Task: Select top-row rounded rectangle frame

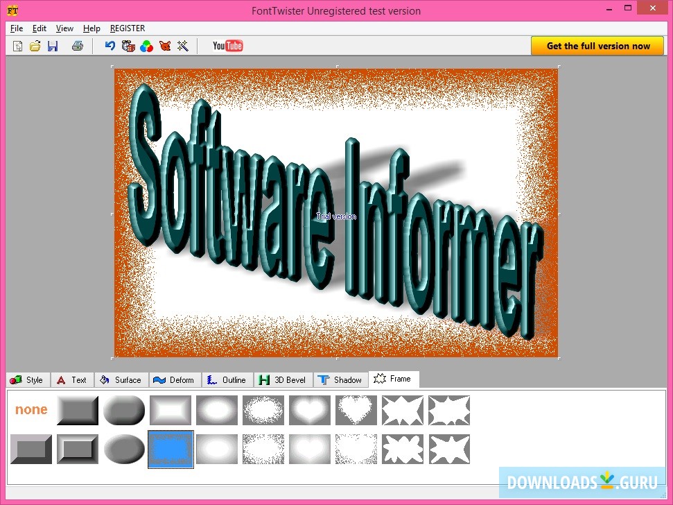Action: point(124,411)
